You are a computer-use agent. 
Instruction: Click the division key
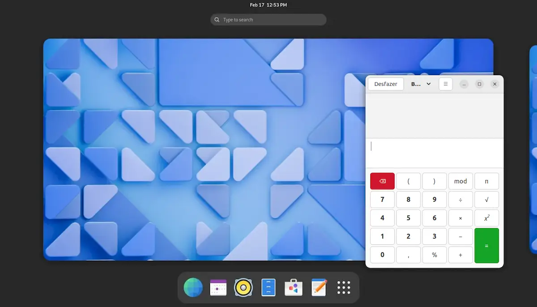click(x=460, y=200)
